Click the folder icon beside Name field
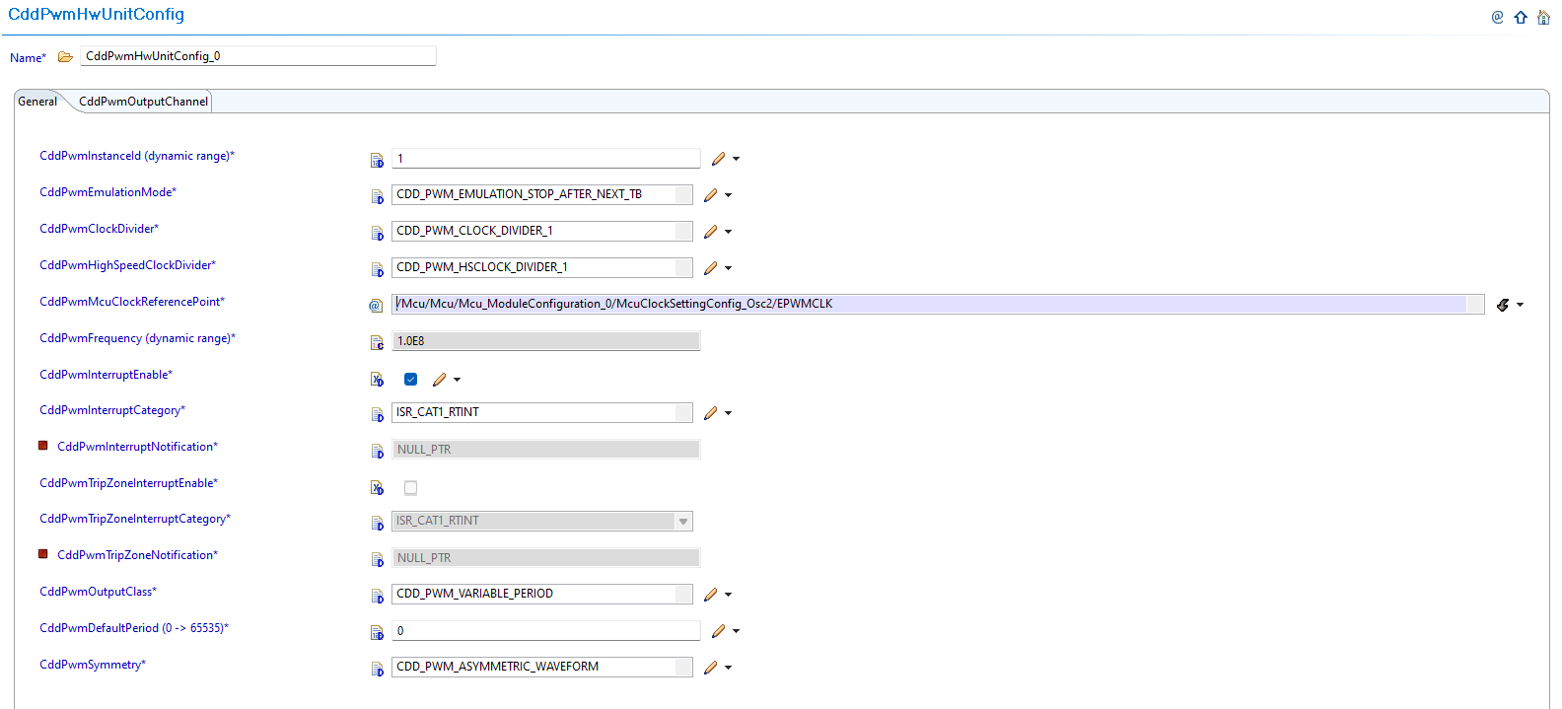This screenshot has height=709, width=1562. 65,57
